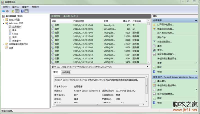Open the 查看 submenu in actions

[x=175, y=63]
